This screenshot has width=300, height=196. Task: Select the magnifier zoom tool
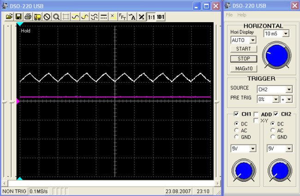(x=56, y=17)
